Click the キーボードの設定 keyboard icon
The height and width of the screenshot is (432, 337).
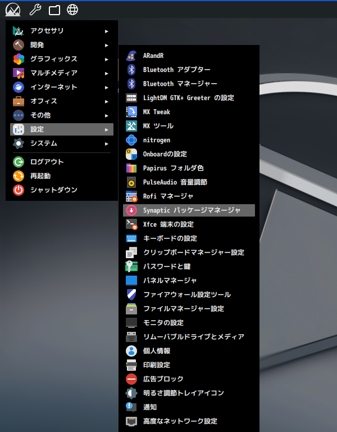(131, 238)
